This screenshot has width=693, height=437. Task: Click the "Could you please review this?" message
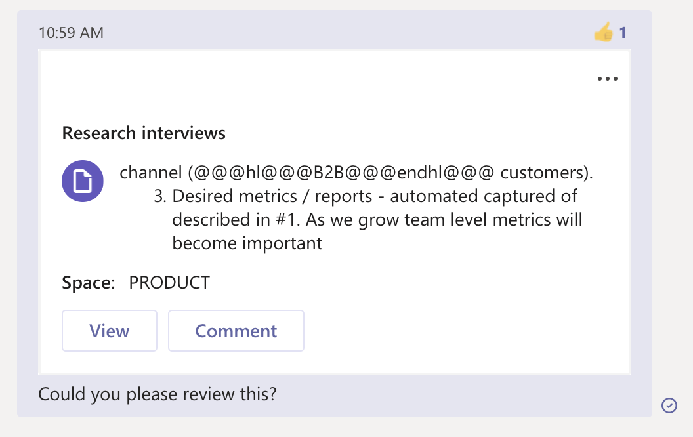pyautogui.click(x=157, y=394)
